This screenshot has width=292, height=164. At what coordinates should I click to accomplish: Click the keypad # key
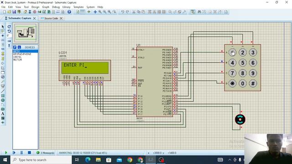253,83
